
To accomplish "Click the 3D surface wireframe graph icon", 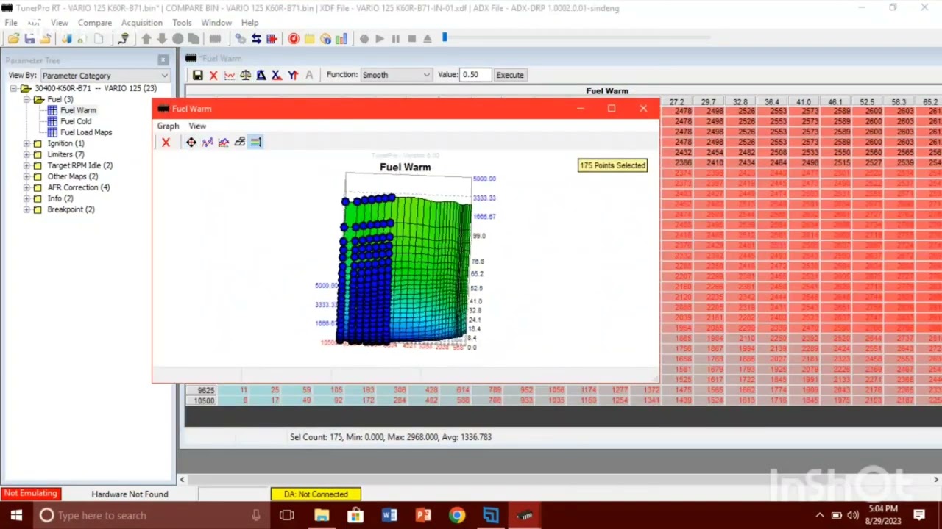I will pyautogui.click(x=240, y=142).
